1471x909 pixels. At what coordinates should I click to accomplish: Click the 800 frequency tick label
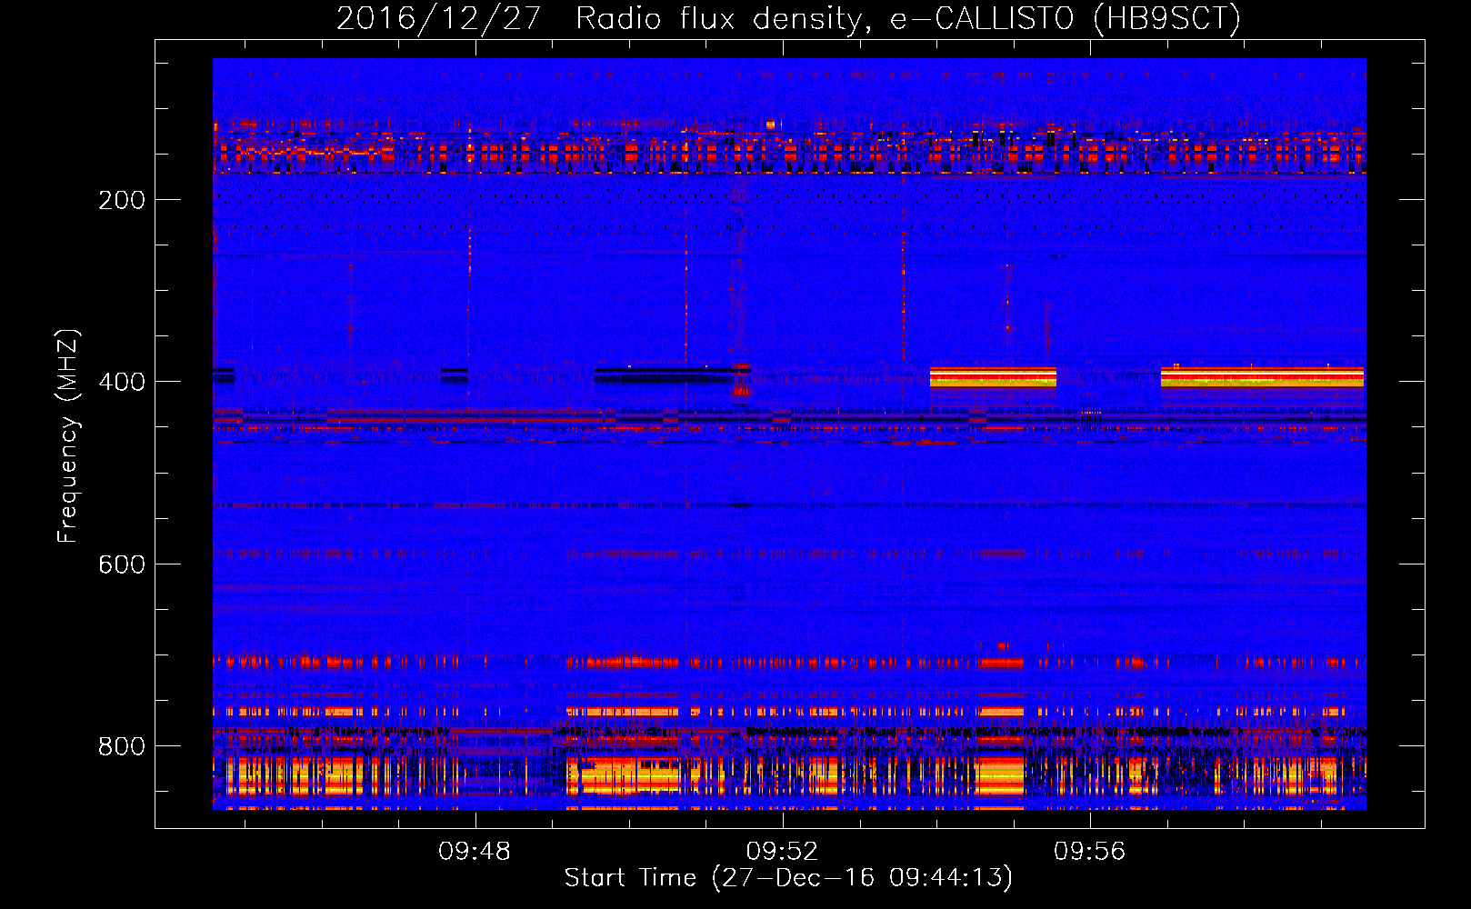pos(122,746)
